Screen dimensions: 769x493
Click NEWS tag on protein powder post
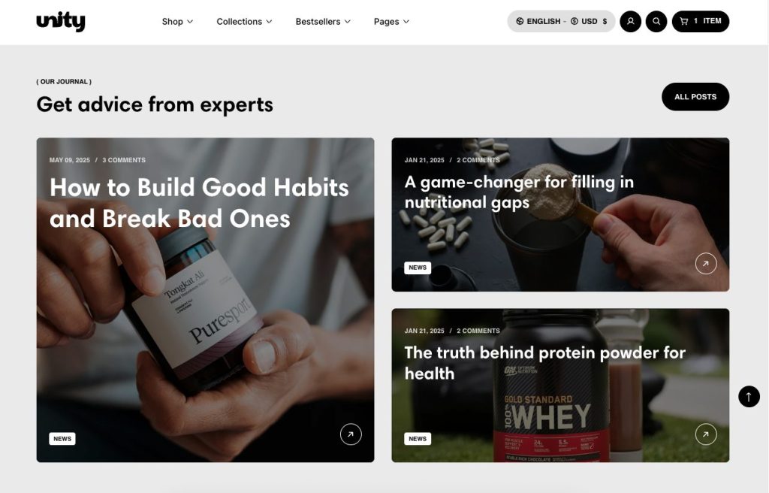(418, 438)
